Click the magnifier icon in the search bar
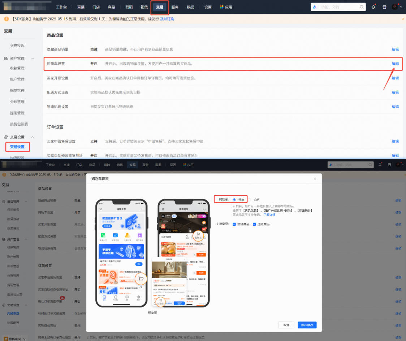Screen dimensions: 406x341 pyautogui.click(x=362, y=7)
